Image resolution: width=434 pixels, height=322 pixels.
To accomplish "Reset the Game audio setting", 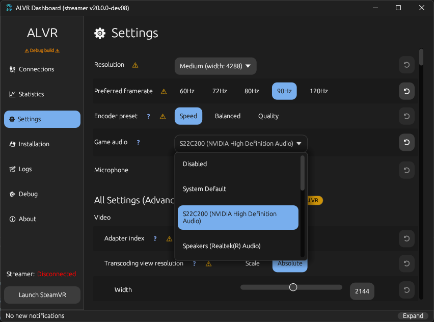I will point(406,142).
